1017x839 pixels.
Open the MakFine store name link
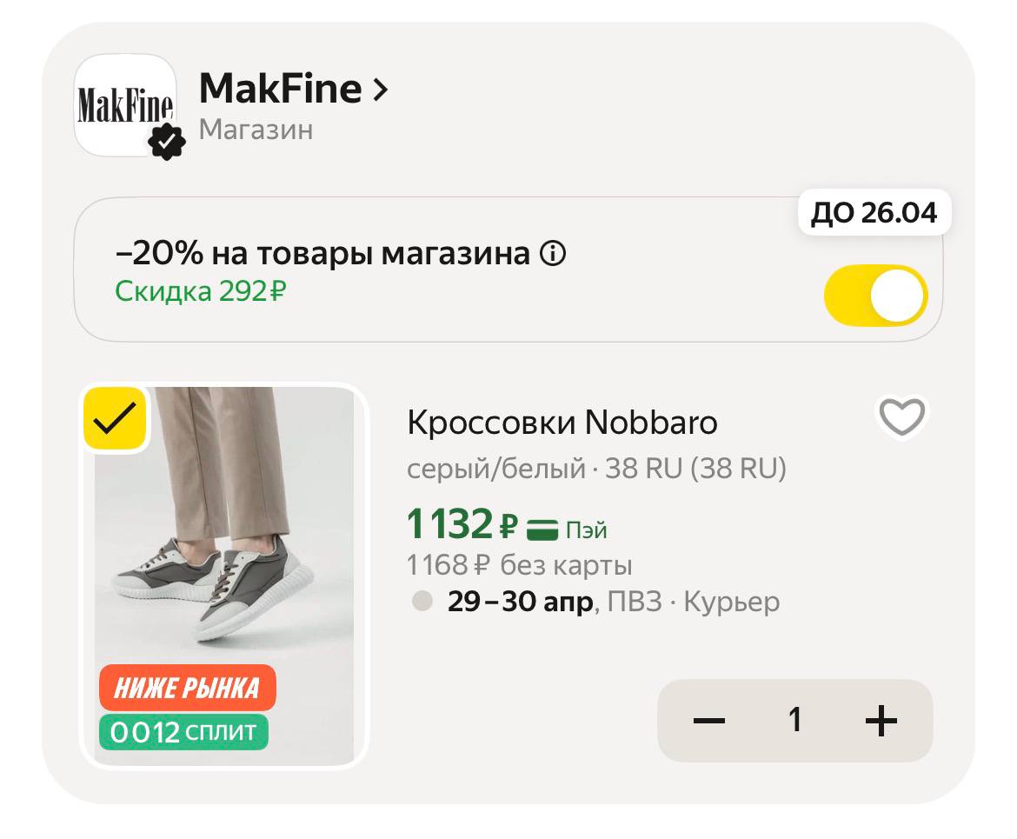pos(280,89)
